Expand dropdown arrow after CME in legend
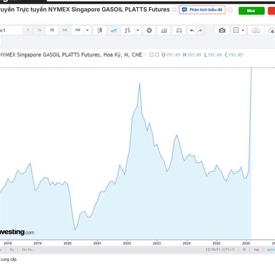275x275 pixels. (145, 55)
